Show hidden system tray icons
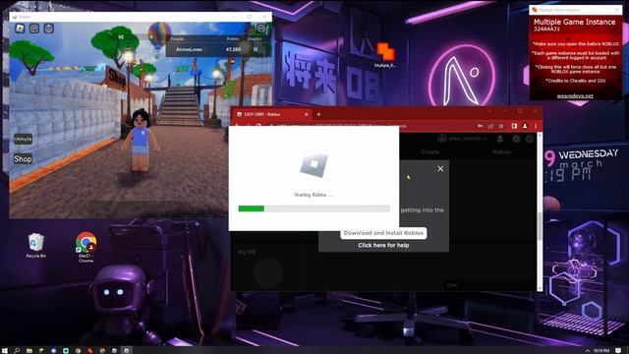629x354 pixels. (x=588, y=350)
